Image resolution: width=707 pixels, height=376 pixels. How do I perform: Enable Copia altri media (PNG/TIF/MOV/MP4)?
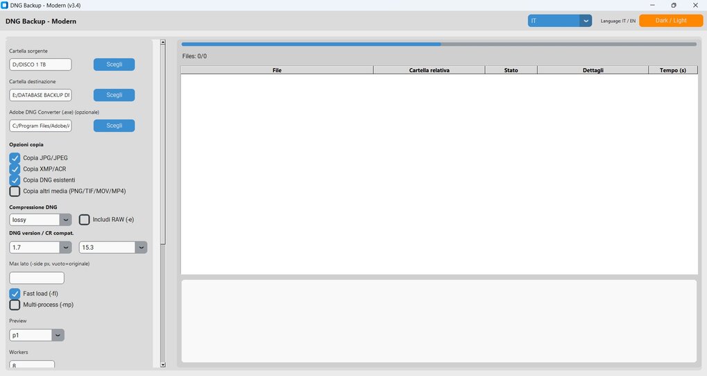pyautogui.click(x=15, y=191)
